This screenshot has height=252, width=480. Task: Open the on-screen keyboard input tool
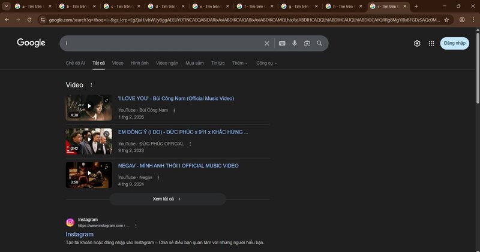point(282,43)
